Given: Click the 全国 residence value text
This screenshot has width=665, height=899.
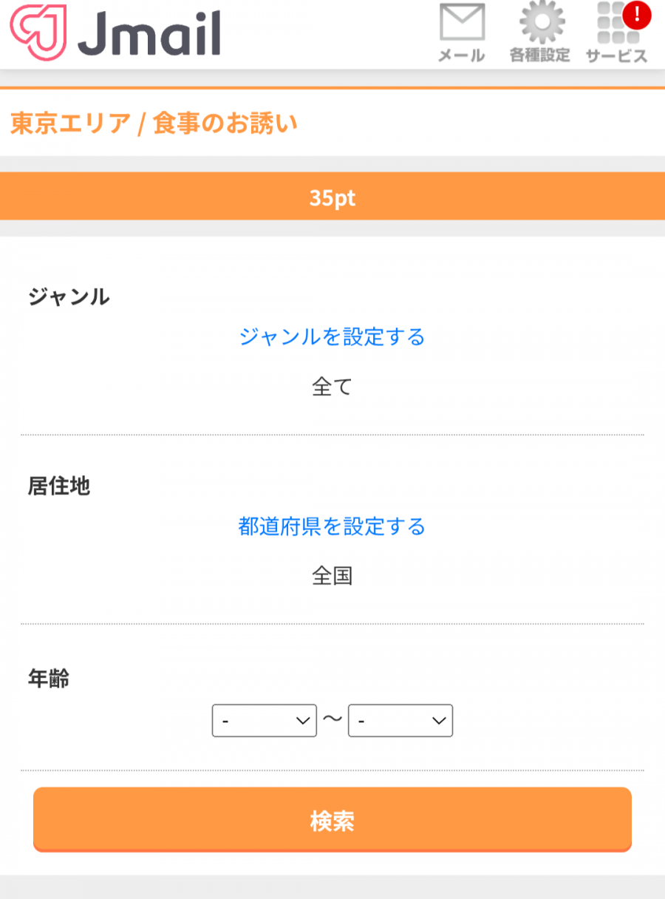Looking at the screenshot, I should coord(332,577).
